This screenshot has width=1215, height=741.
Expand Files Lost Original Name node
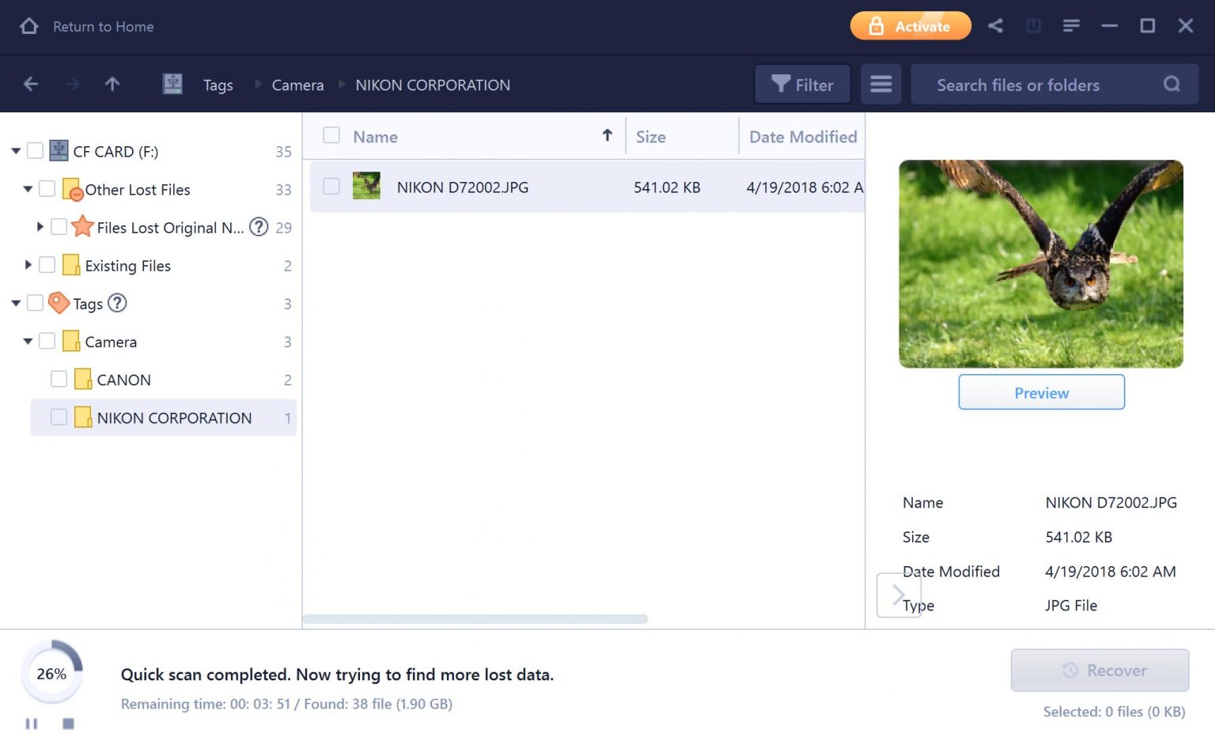(x=40, y=227)
